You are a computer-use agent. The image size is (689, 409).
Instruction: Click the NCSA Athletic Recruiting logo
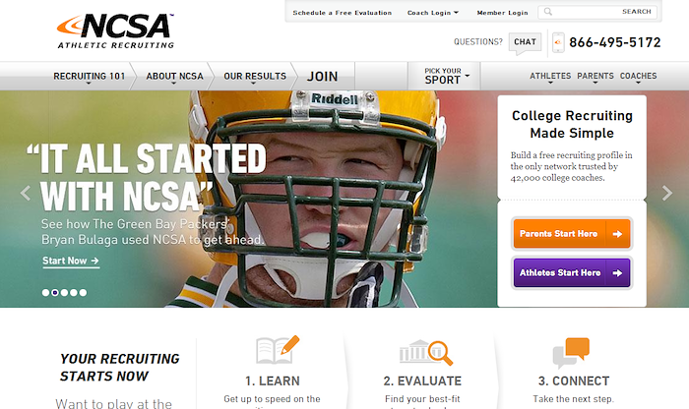click(115, 30)
